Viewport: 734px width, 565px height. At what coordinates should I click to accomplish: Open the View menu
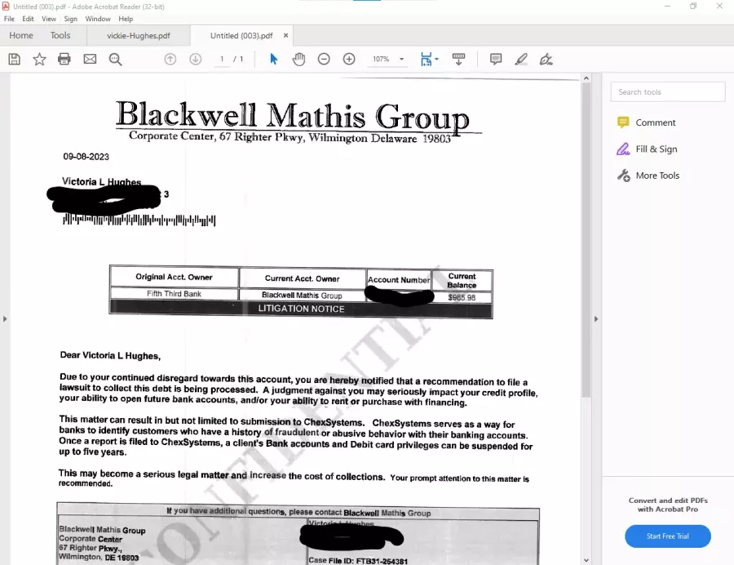49,19
